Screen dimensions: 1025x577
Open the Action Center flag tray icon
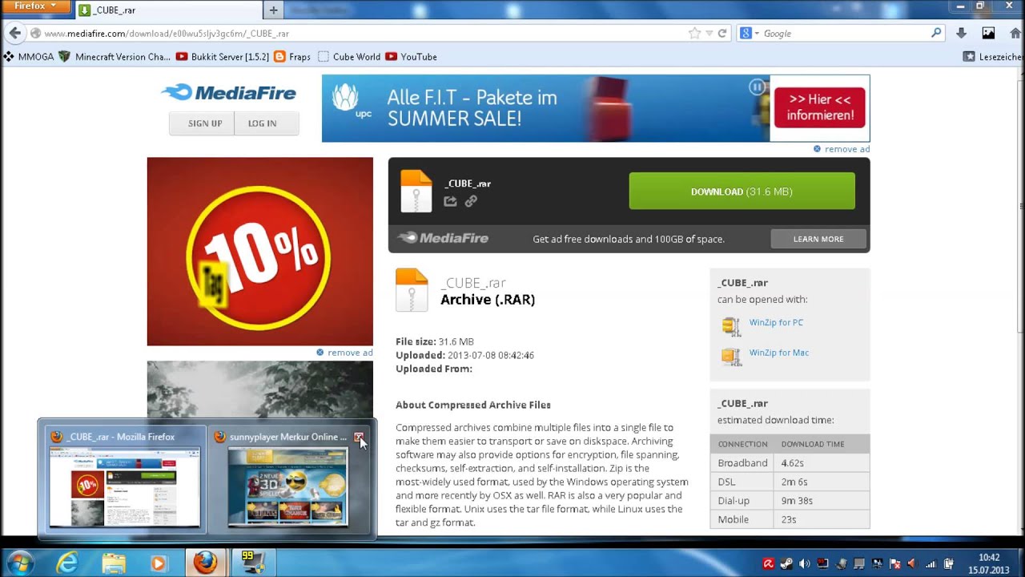(894, 563)
